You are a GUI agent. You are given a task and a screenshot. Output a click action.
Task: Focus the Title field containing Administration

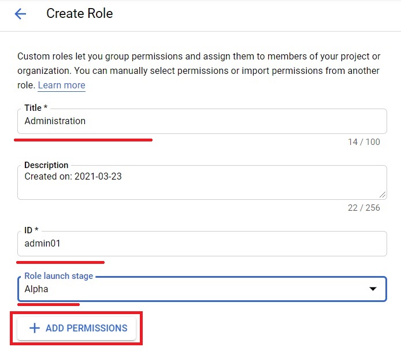coord(202,121)
